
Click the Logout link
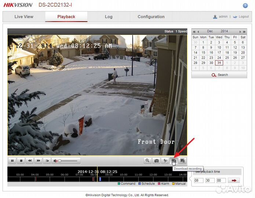coord(244,17)
